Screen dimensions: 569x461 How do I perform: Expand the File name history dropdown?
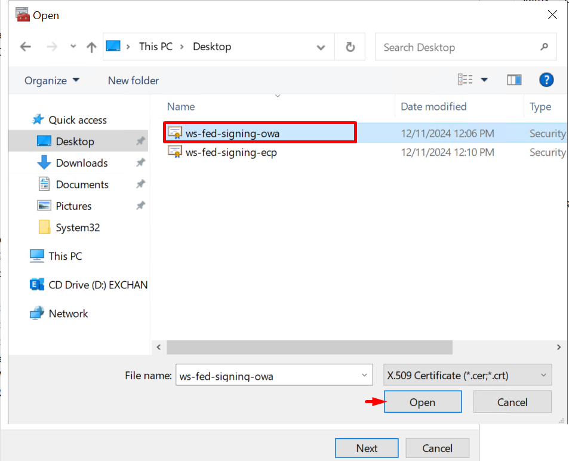click(364, 375)
